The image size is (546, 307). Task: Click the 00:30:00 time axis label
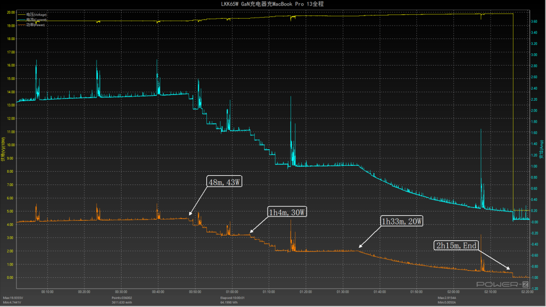point(121,292)
